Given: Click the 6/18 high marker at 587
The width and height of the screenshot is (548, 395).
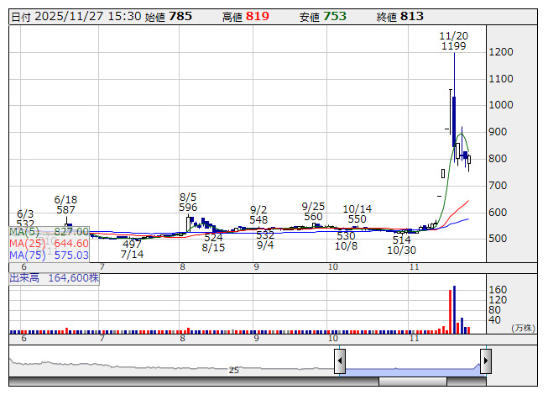Looking at the screenshot, I should click(65, 204).
